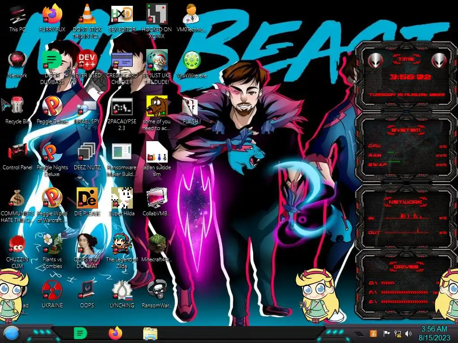Open COMMUNISTS HATE THIS money bag icon
This screenshot has width=458, height=343.
[17, 206]
